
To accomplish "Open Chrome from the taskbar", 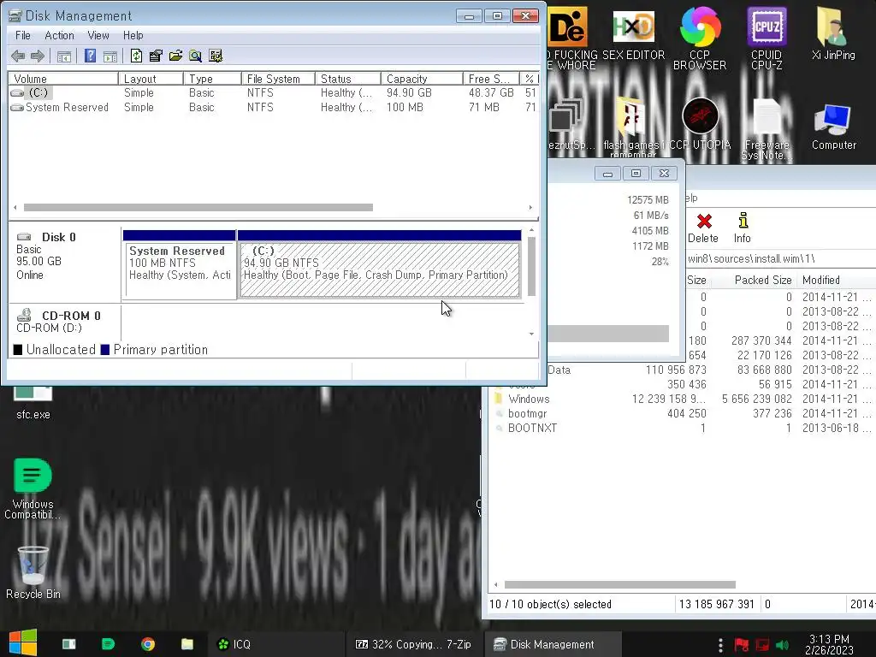I will [148, 644].
